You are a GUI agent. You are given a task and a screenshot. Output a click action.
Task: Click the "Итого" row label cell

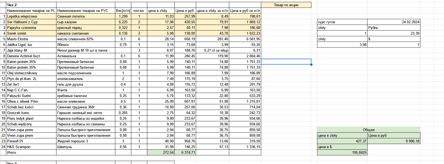coord(31,152)
